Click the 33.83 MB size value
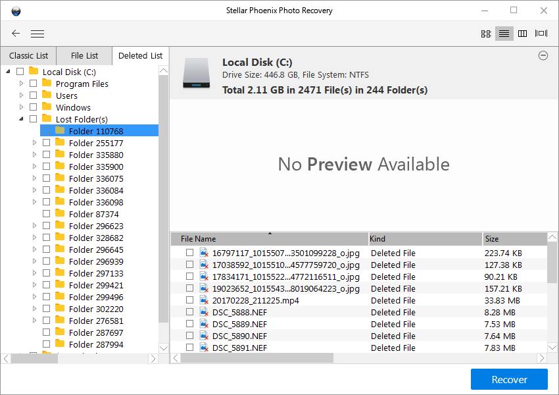Image resolution: width=559 pixels, height=395 pixels. click(502, 300)
